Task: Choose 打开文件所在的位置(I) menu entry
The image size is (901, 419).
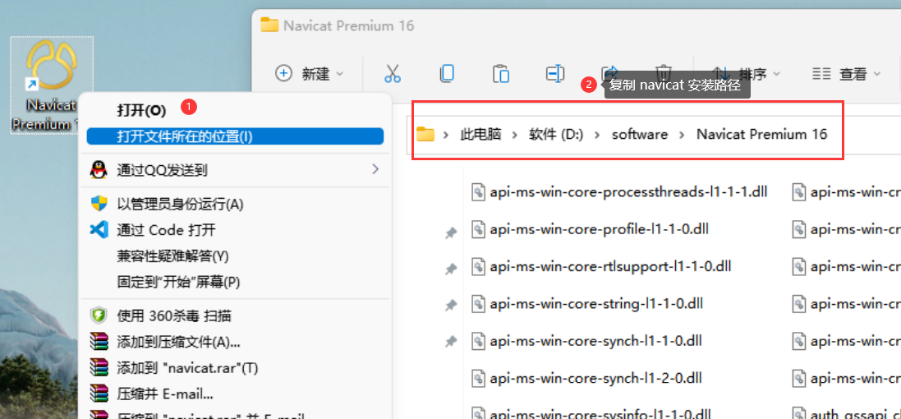Action: tap(235, 136)
